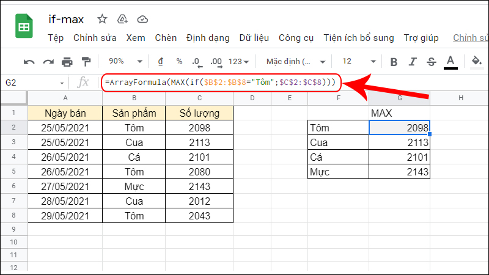Print the spreadsheet with printer icon

click(x=67, y=61)
